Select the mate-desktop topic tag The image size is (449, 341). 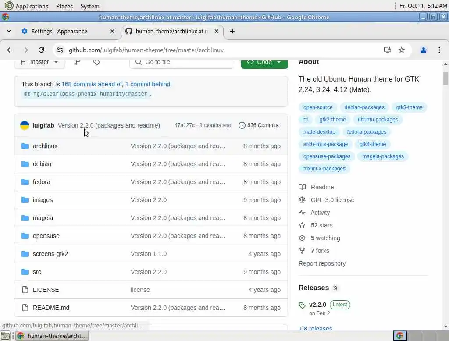coord(319,132)
